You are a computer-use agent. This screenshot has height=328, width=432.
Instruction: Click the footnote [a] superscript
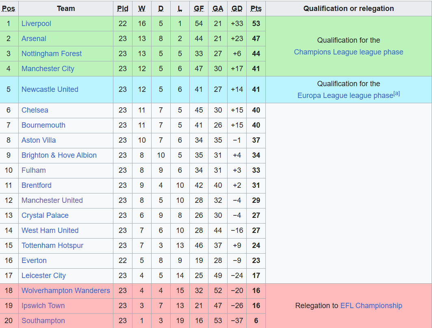pos(397,93)
